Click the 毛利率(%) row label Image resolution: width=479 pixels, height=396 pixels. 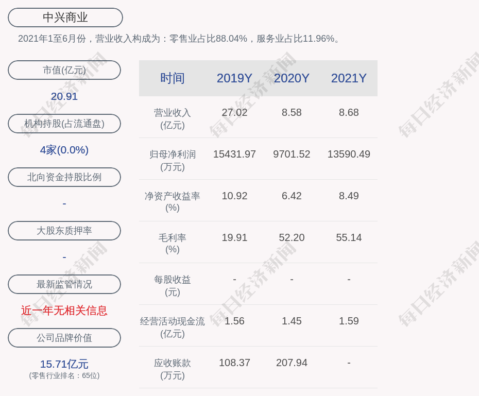[173, 244]
